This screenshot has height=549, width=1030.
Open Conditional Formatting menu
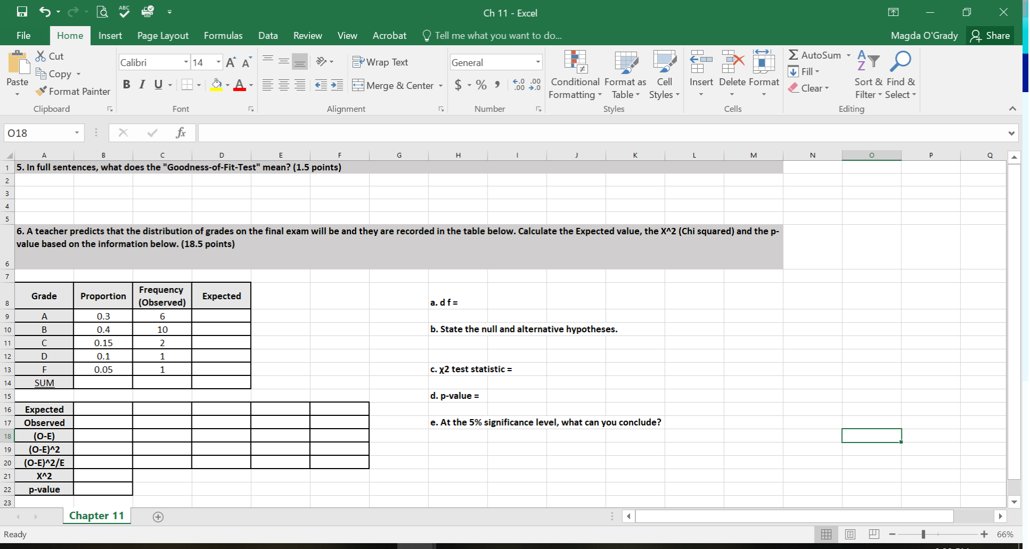(575, 75)
